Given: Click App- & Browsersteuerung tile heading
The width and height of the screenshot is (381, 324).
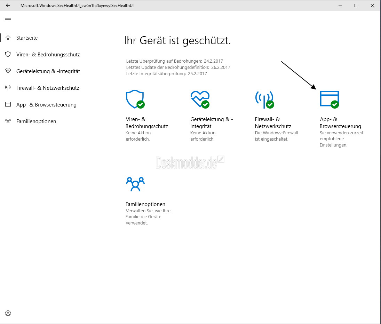Looking at the screenshot, I should click(340, 123).
